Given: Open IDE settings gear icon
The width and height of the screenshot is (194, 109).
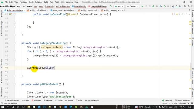Looking at the screenshot, I should pyautogui.click(x=189, y=6).
